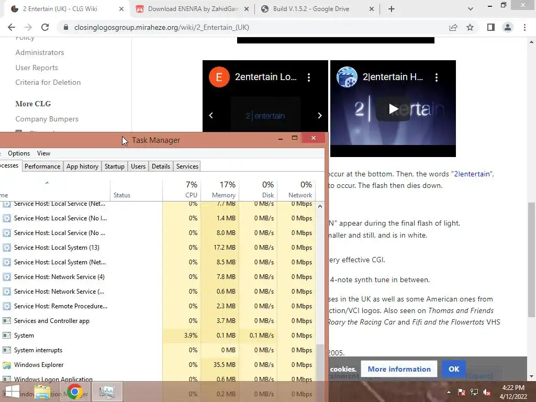Click the Status column header
The image size is (536, 402).
pos(137,189)
